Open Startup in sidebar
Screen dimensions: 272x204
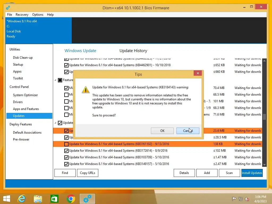point(18,65)
